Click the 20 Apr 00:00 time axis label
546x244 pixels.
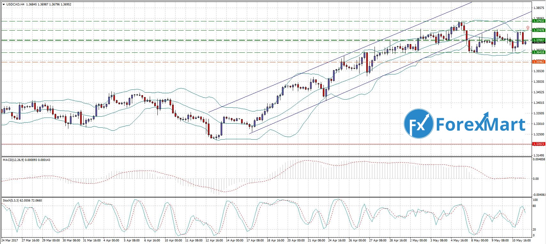coord(296,240)
